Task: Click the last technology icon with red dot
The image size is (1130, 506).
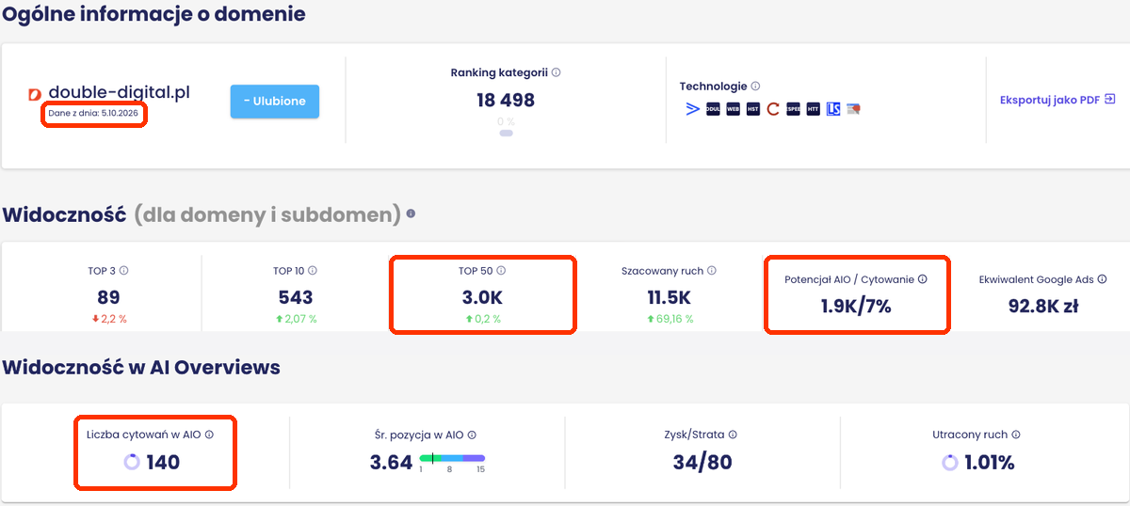Action: 853,109
